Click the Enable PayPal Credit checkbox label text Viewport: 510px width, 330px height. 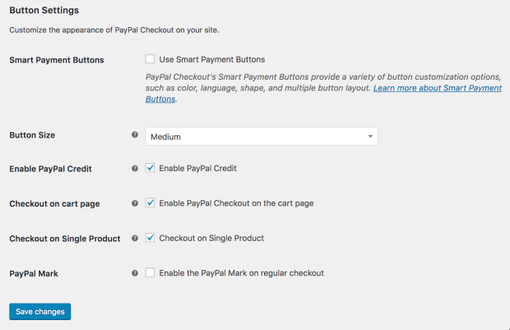pos(197,168)
